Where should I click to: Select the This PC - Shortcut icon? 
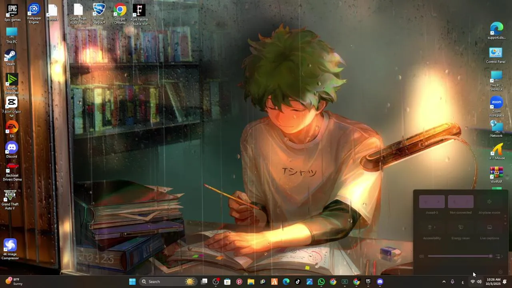coord(496,81)
